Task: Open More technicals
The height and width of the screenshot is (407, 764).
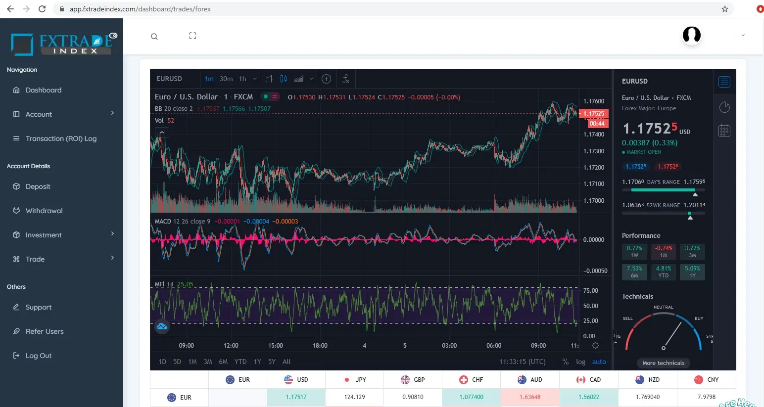Action: point(663,362)
